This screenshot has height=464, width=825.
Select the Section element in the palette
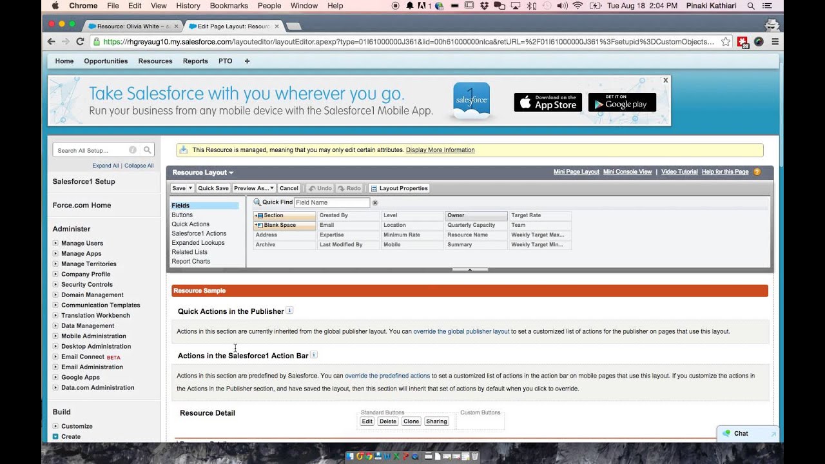pyautogui.click(x=284, y=215)
